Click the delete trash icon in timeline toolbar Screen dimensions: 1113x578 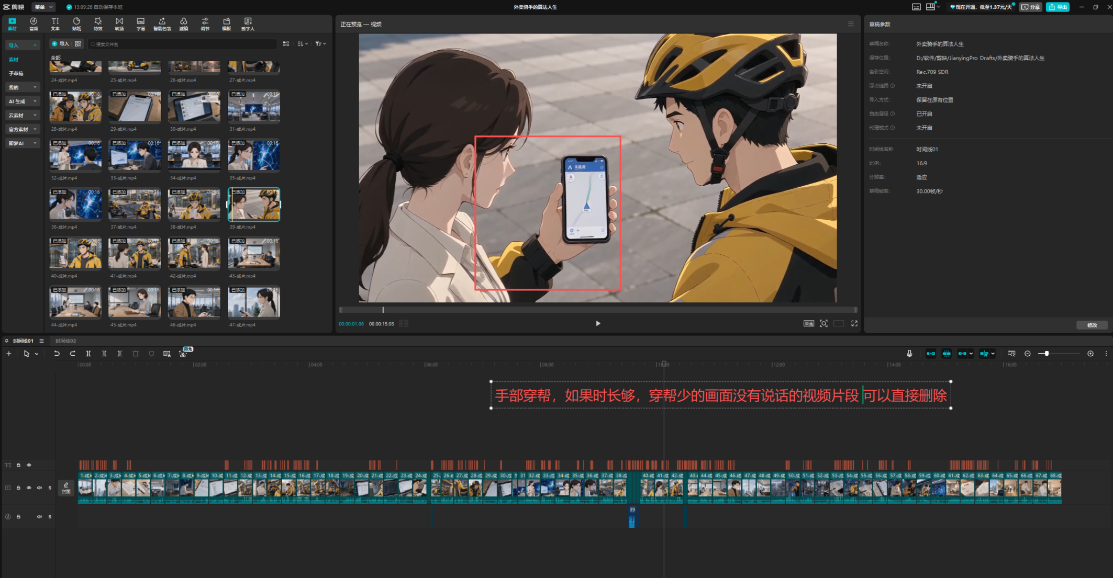[x=136, y=354]
